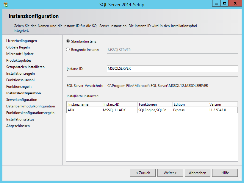Select Lizenzbedingungen in the step list

(x=21, y=41)
